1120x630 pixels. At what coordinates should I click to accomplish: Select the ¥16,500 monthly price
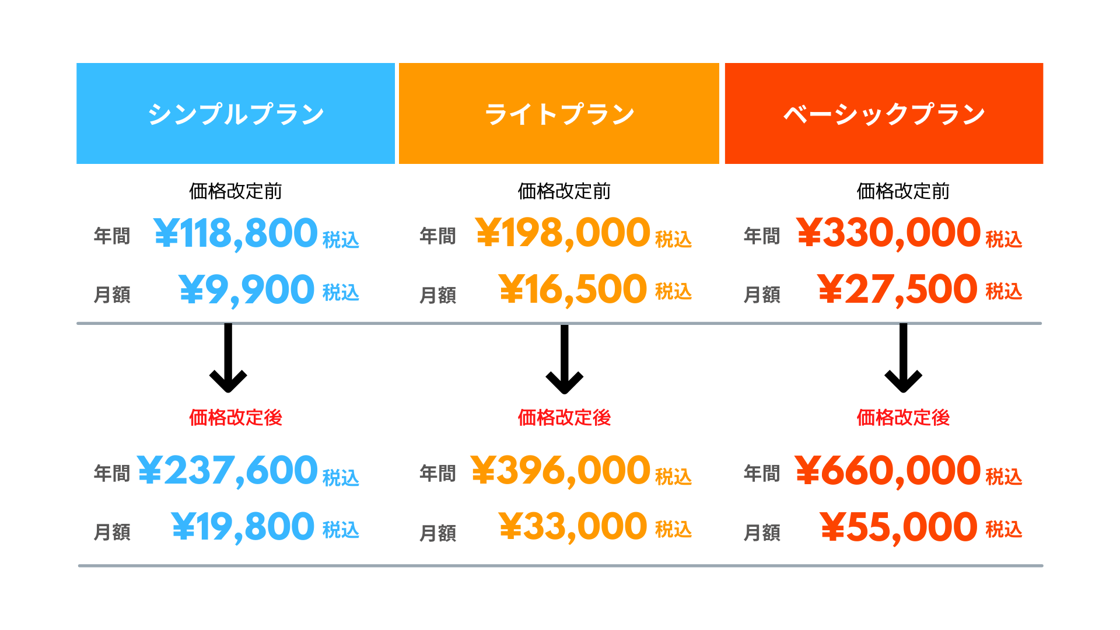[573, 290]
